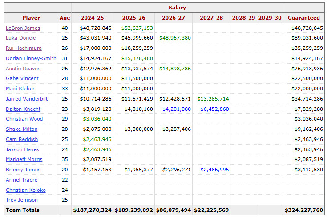This screenshot has height=218, width=327.
Task: Select Team Totals $22,225,569 cell
Action: tap(211, 210)
